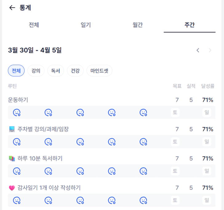The height and width of the screenshot is (210, 224).
Task: Open the 운동하기 routine title
Action: tap(18, 100)
